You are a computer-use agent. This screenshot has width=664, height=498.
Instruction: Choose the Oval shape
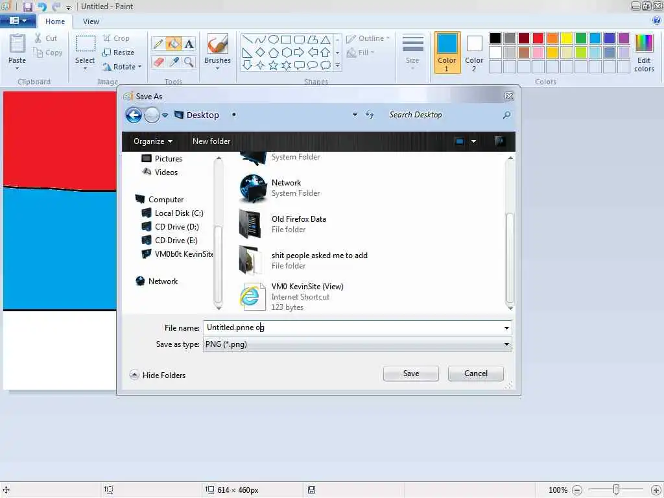pyautogui.click(x=274, y=40)
